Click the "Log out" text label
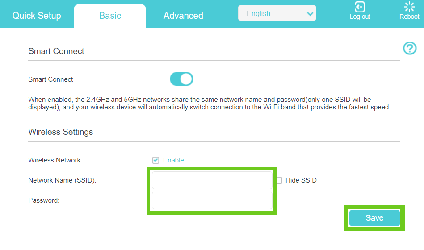 click(360, 17)
